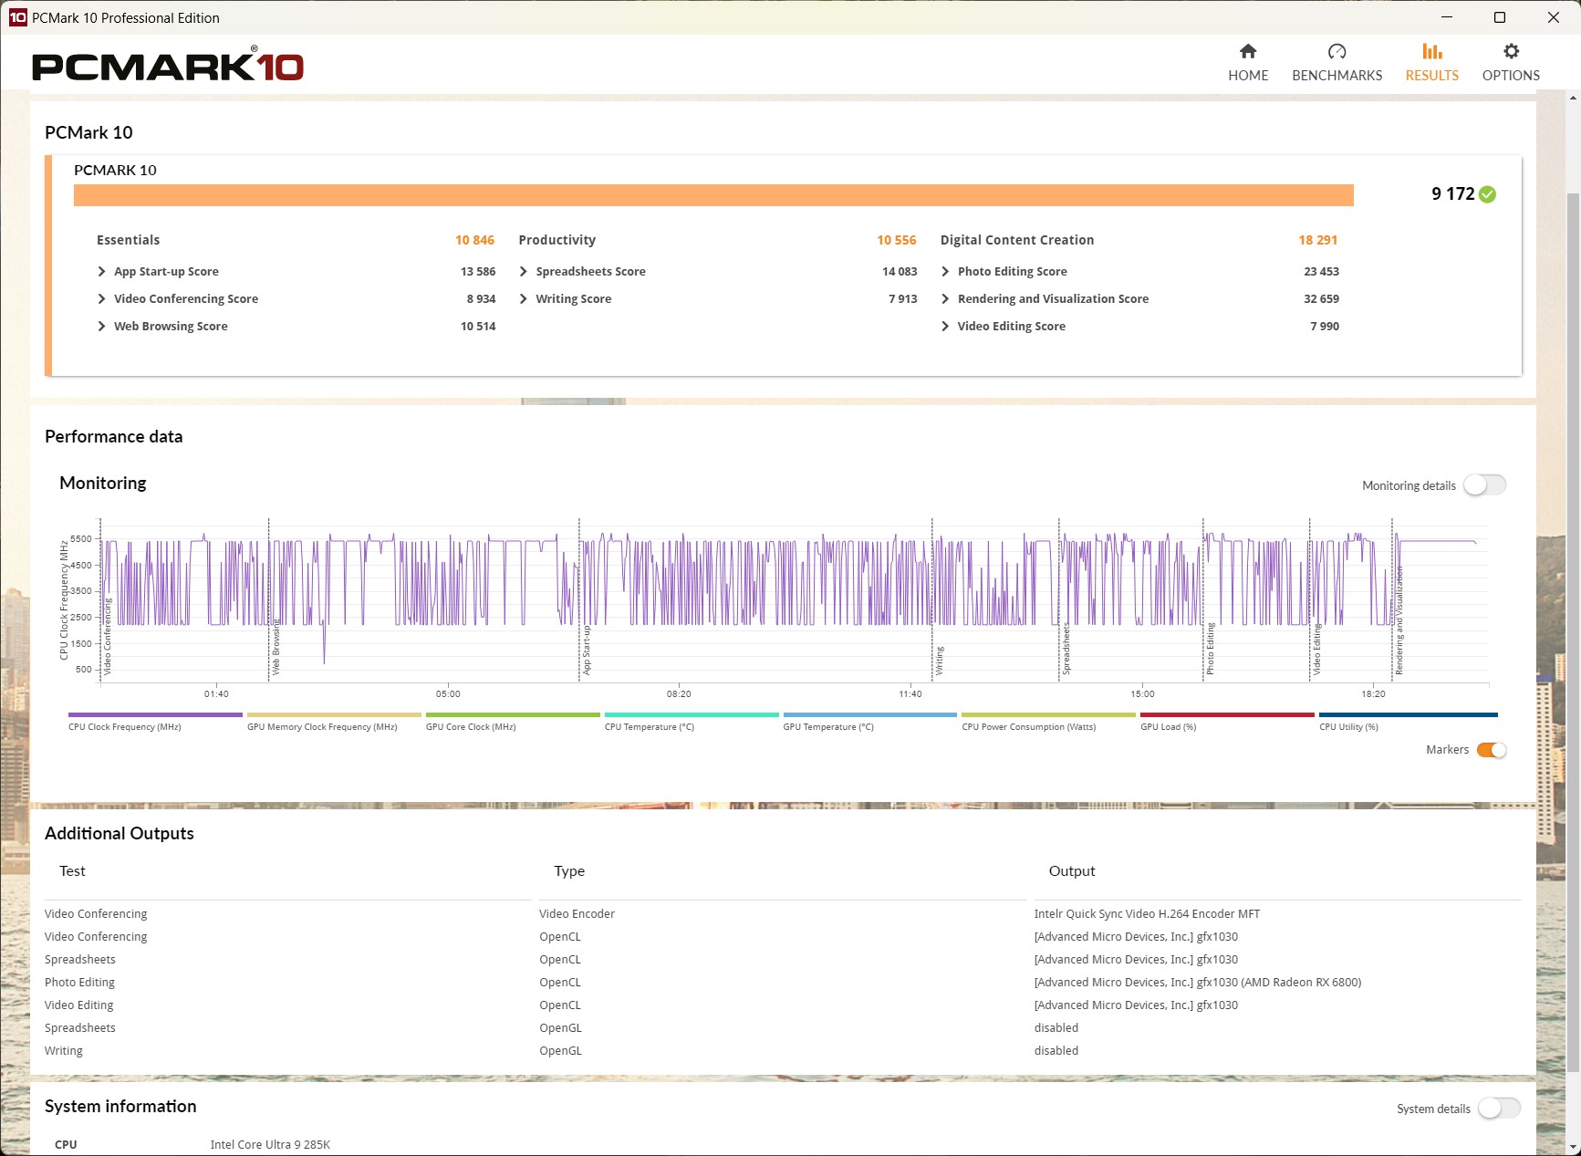The height and width of the screenshot is (1156, 1581).
Task: Open the OPTIONS tab
Action: 1511,63
